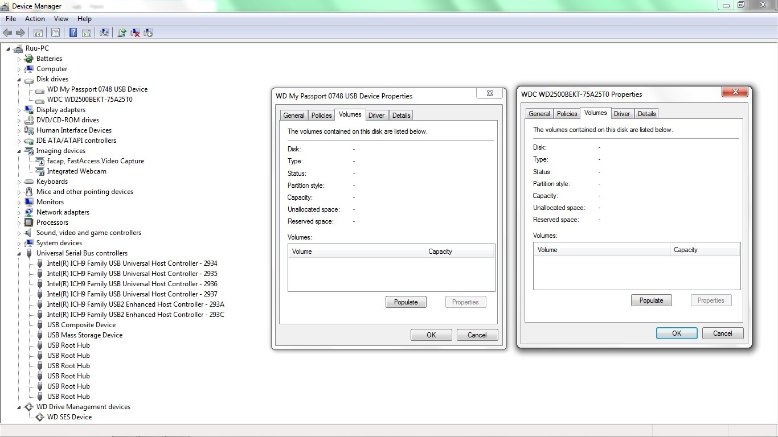Image resolution: width=778 pixels, height=437 pixels.
Task: Click the USB Mass Storage Device icon
Action: (40, 335)
